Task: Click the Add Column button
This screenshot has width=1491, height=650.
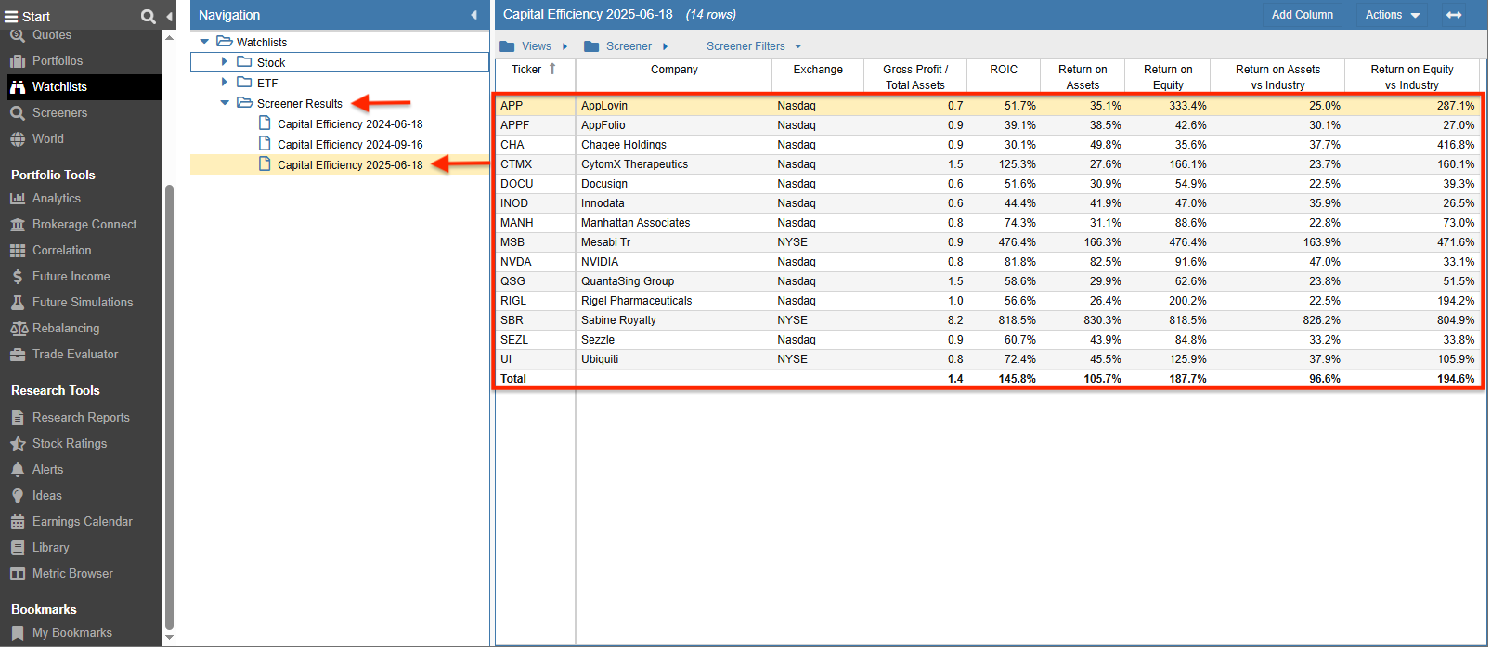Action: (1302, 15)
